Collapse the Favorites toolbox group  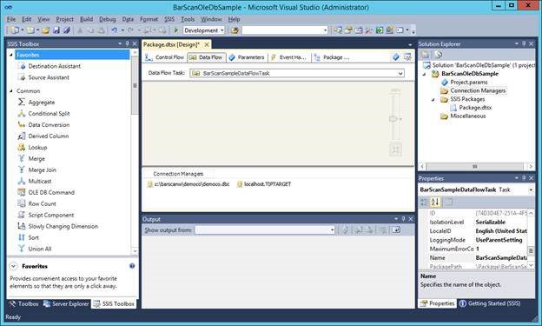point(11,55)
